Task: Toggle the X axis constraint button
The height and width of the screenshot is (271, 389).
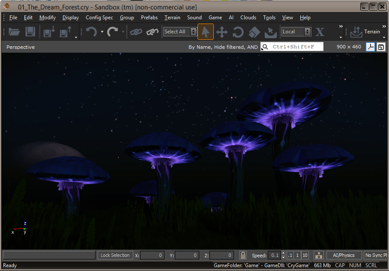Action: 320,32
